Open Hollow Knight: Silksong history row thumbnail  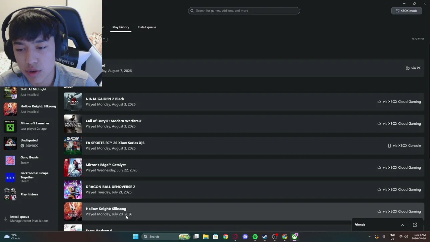pyautogui.click(x=73, y=211)
